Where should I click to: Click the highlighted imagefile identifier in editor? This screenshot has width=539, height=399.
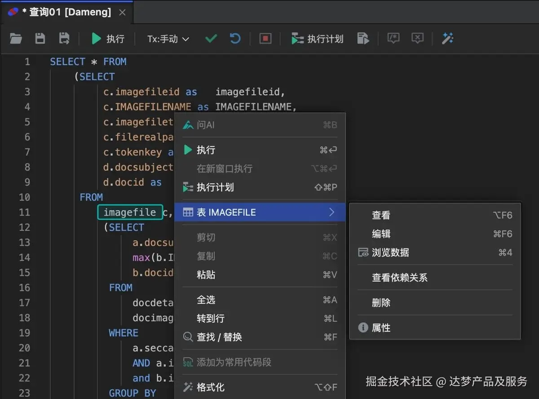[130, 212]
